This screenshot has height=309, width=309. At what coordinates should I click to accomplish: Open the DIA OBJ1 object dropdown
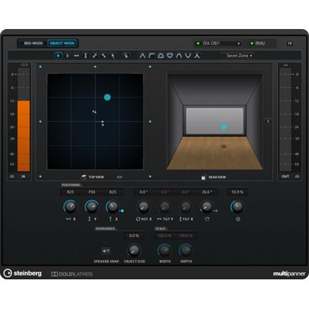(218, 43)
